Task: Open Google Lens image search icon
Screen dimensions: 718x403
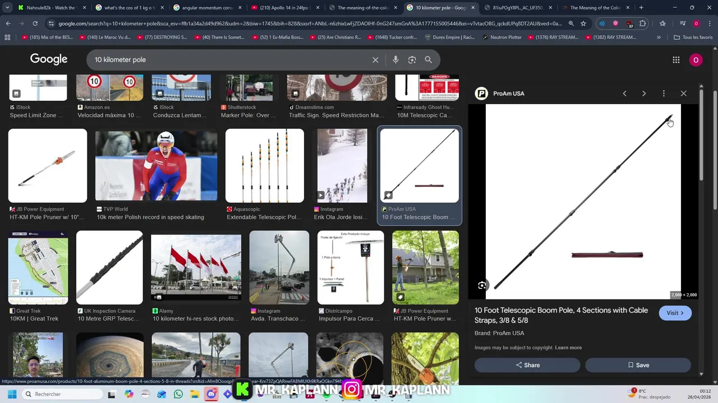Action: pyautogui.click(x=412, y=60)
